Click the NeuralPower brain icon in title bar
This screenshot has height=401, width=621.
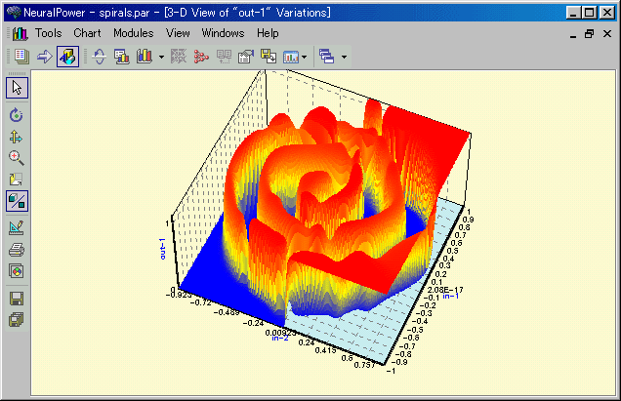[x=14, y=13]
